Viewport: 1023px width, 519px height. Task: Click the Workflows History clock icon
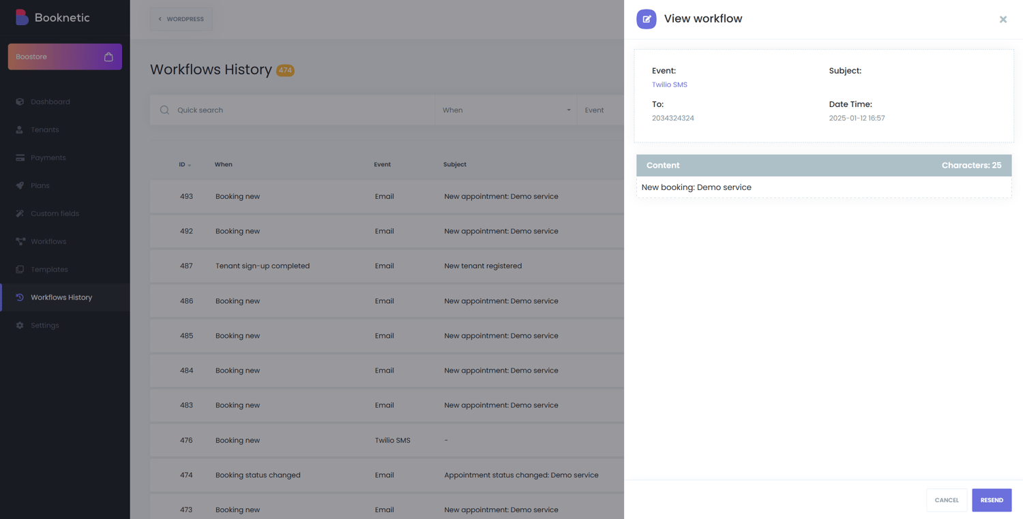click(20, 297)
